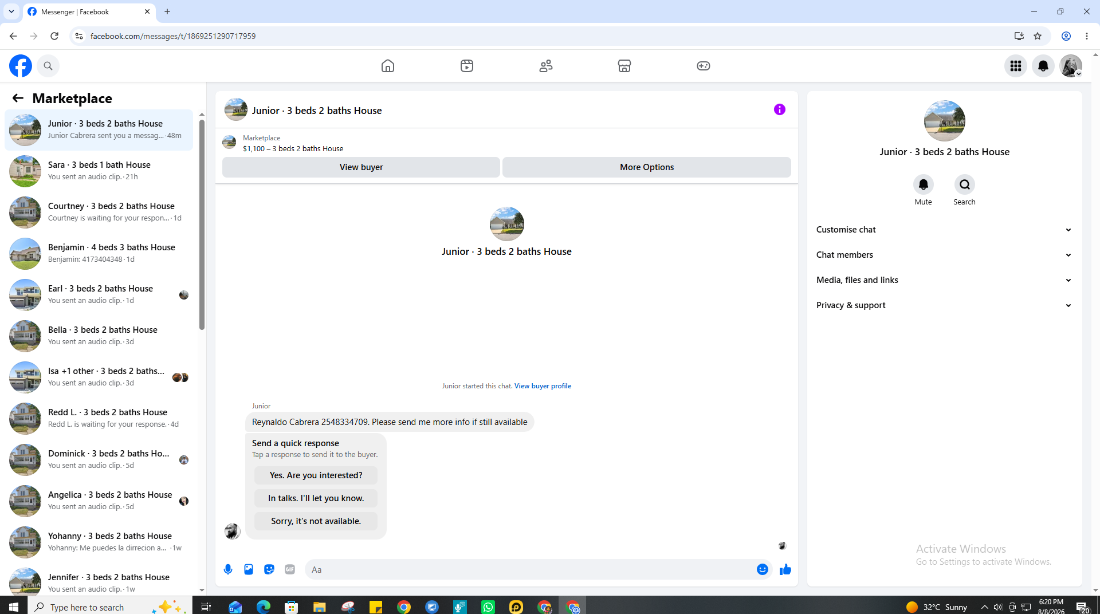This screenshot has height=614, width=1100.
Task: Choose a sticker from sticker icon
Action: tap(269, 569)
